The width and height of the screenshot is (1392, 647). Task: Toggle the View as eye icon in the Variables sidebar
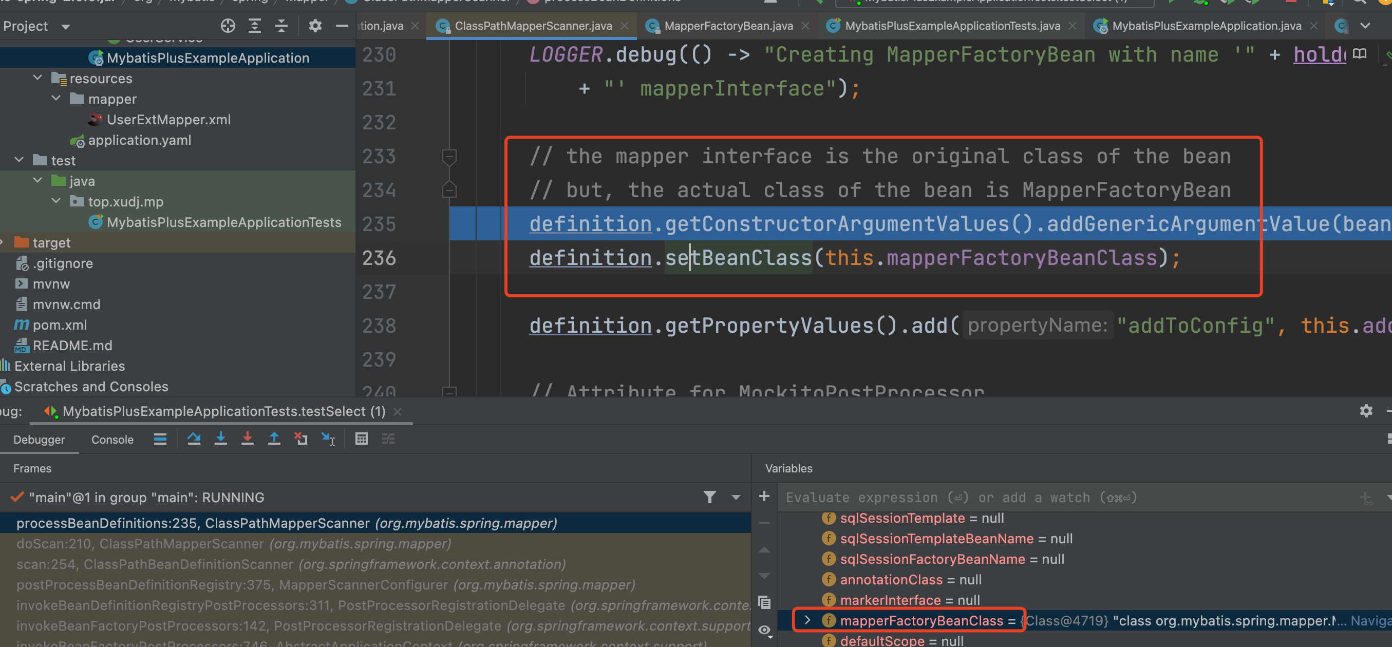[764, 630]
